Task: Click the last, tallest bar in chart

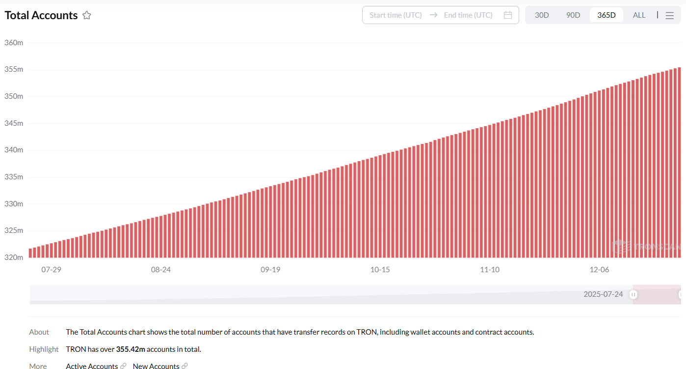Action: [x=679, y=162]
